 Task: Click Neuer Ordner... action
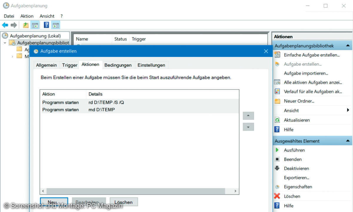(x=299, y=101)
